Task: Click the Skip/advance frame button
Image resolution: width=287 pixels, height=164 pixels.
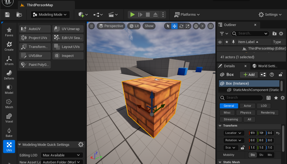Action: (x=140, y=15)
